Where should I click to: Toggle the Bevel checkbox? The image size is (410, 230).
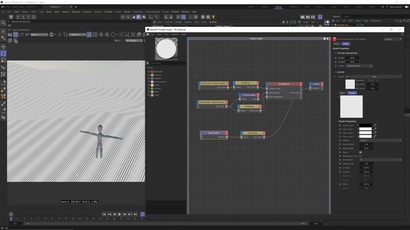pyautogui.click(x=361, y=152)
